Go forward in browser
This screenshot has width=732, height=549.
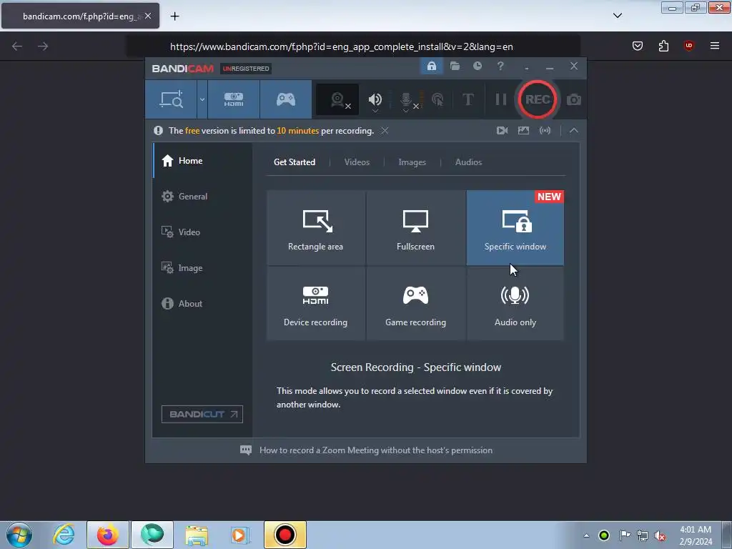(43, 46)
